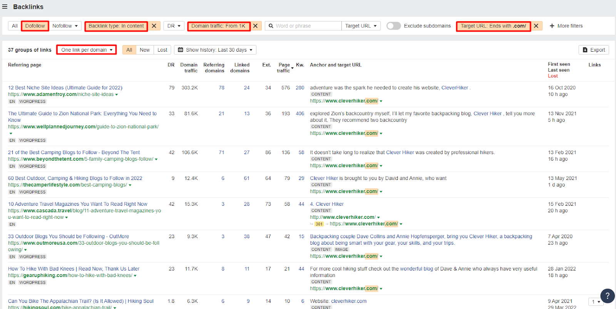Select the Dofollow filter
Viewport: 616px width, 309px height.
[x=35, y=26]
